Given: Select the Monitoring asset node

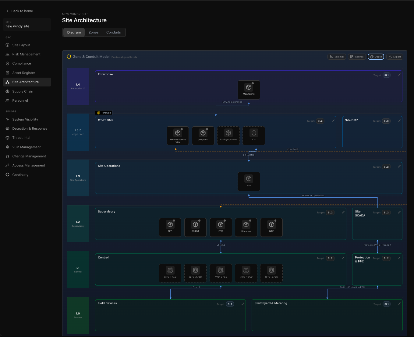Looking at the screenshot, I should 249,90.
